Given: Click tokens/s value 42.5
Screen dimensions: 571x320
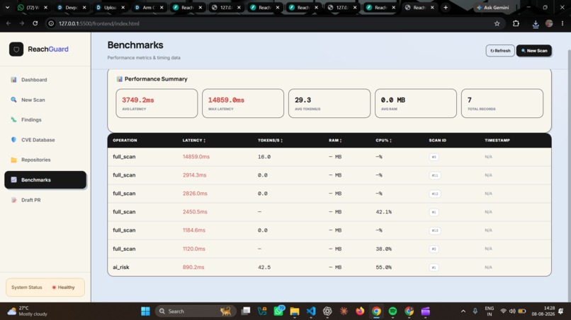Looking at the screenshot, I should (264, 267).
